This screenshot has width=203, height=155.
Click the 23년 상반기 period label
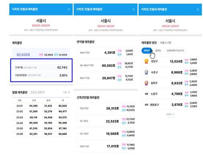tap(37, 92)
